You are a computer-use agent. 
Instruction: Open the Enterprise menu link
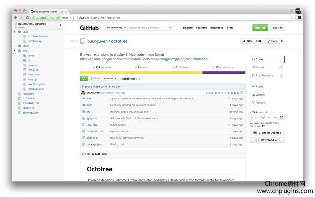coord(217,28)
